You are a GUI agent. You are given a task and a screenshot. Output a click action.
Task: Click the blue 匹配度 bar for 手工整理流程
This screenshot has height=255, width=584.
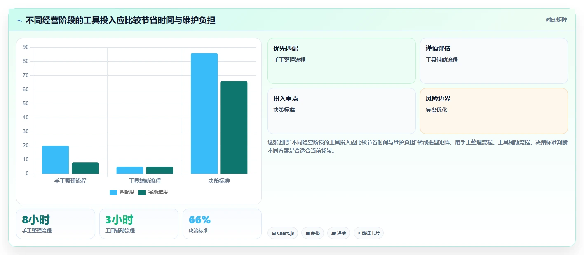(55, 160)
